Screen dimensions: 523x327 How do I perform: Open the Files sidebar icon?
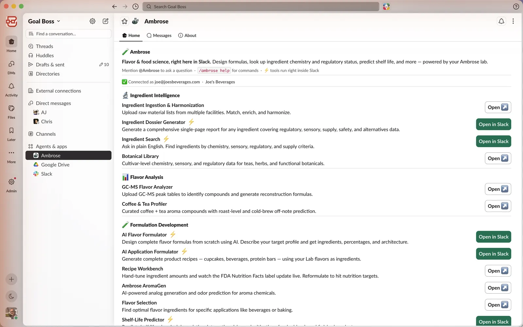(11, 109)
